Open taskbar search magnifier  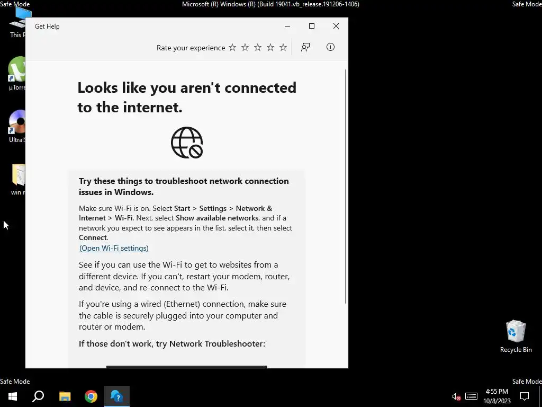tap(38, 396)
